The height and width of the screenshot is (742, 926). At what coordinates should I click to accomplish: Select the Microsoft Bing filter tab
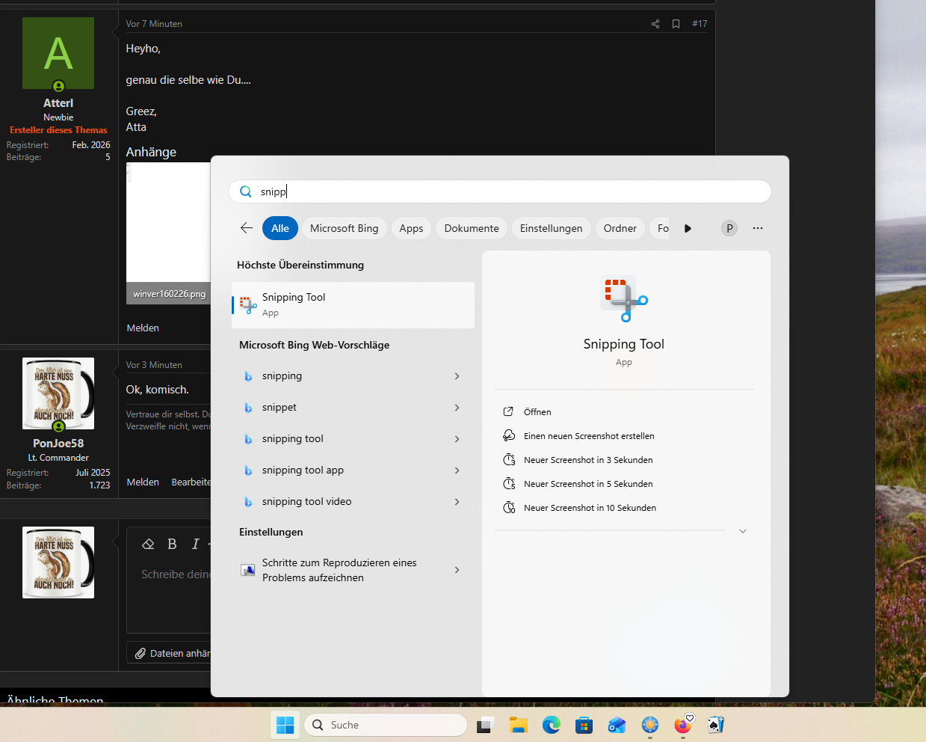pyautogui.click(x=345, y=228)
